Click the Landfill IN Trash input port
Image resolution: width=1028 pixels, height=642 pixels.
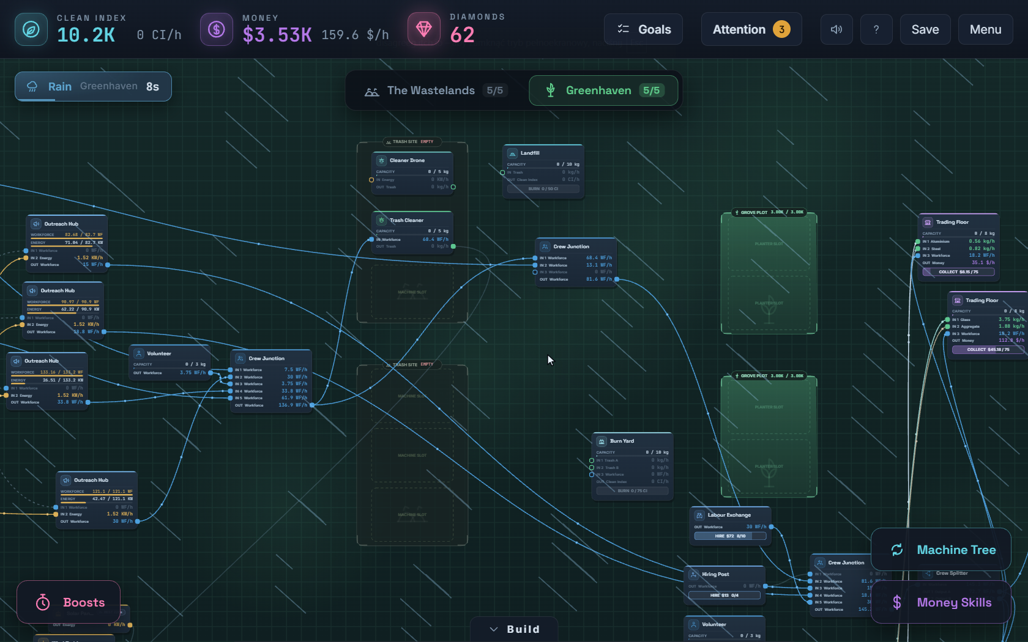[503, 172]
